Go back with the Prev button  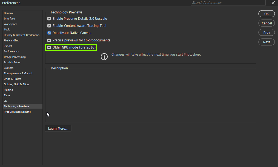point(266,32)
